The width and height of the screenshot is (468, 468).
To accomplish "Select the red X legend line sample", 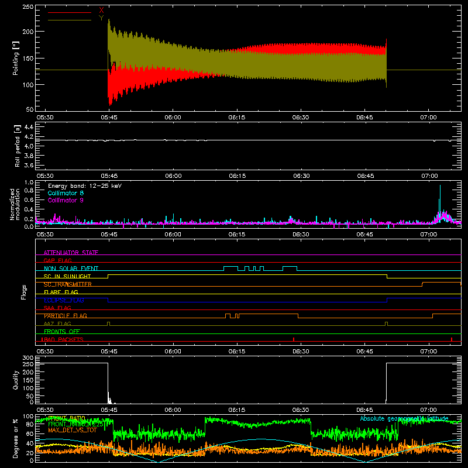I will pos(70,12).
